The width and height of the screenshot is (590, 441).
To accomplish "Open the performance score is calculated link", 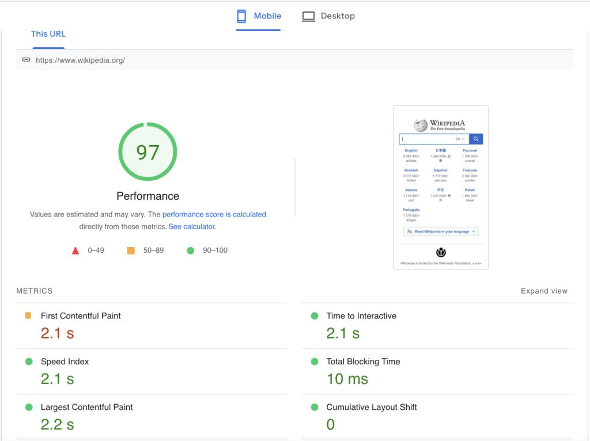I will pyautogui.click(x=214, y=214).
